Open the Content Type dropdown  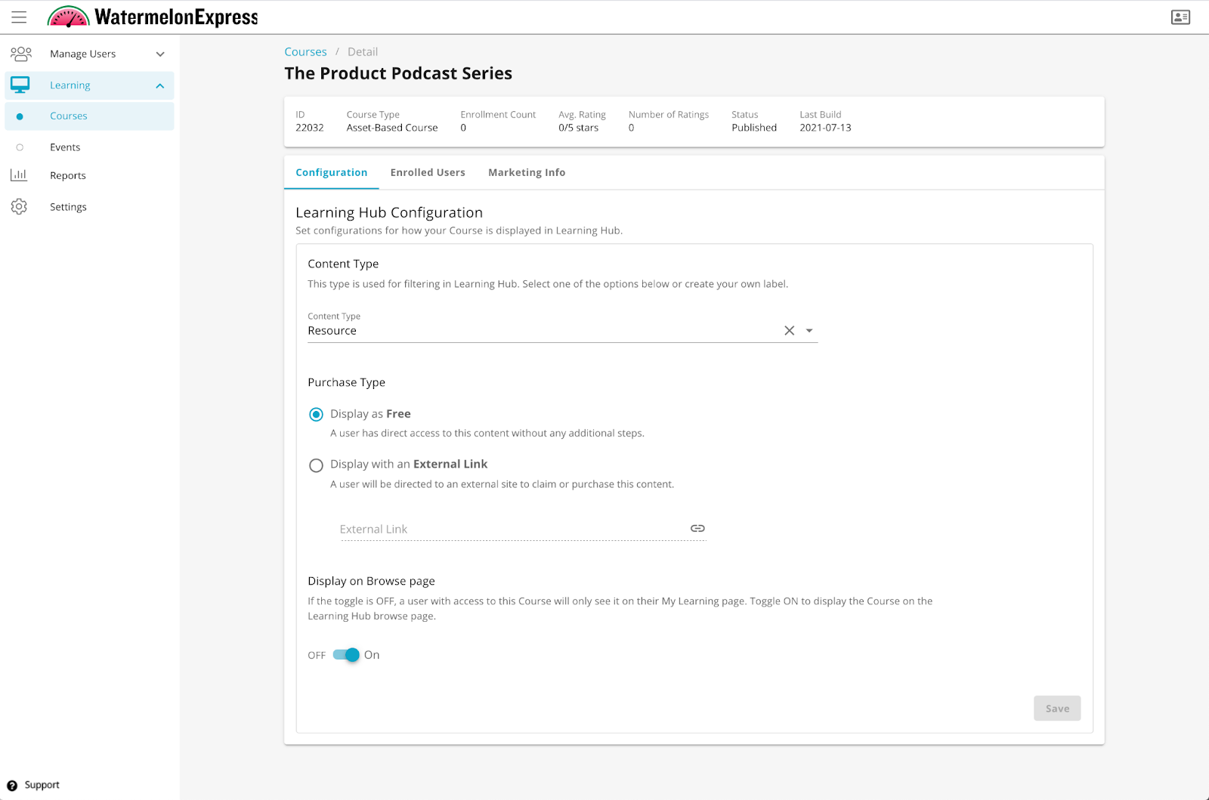point(809,330)
